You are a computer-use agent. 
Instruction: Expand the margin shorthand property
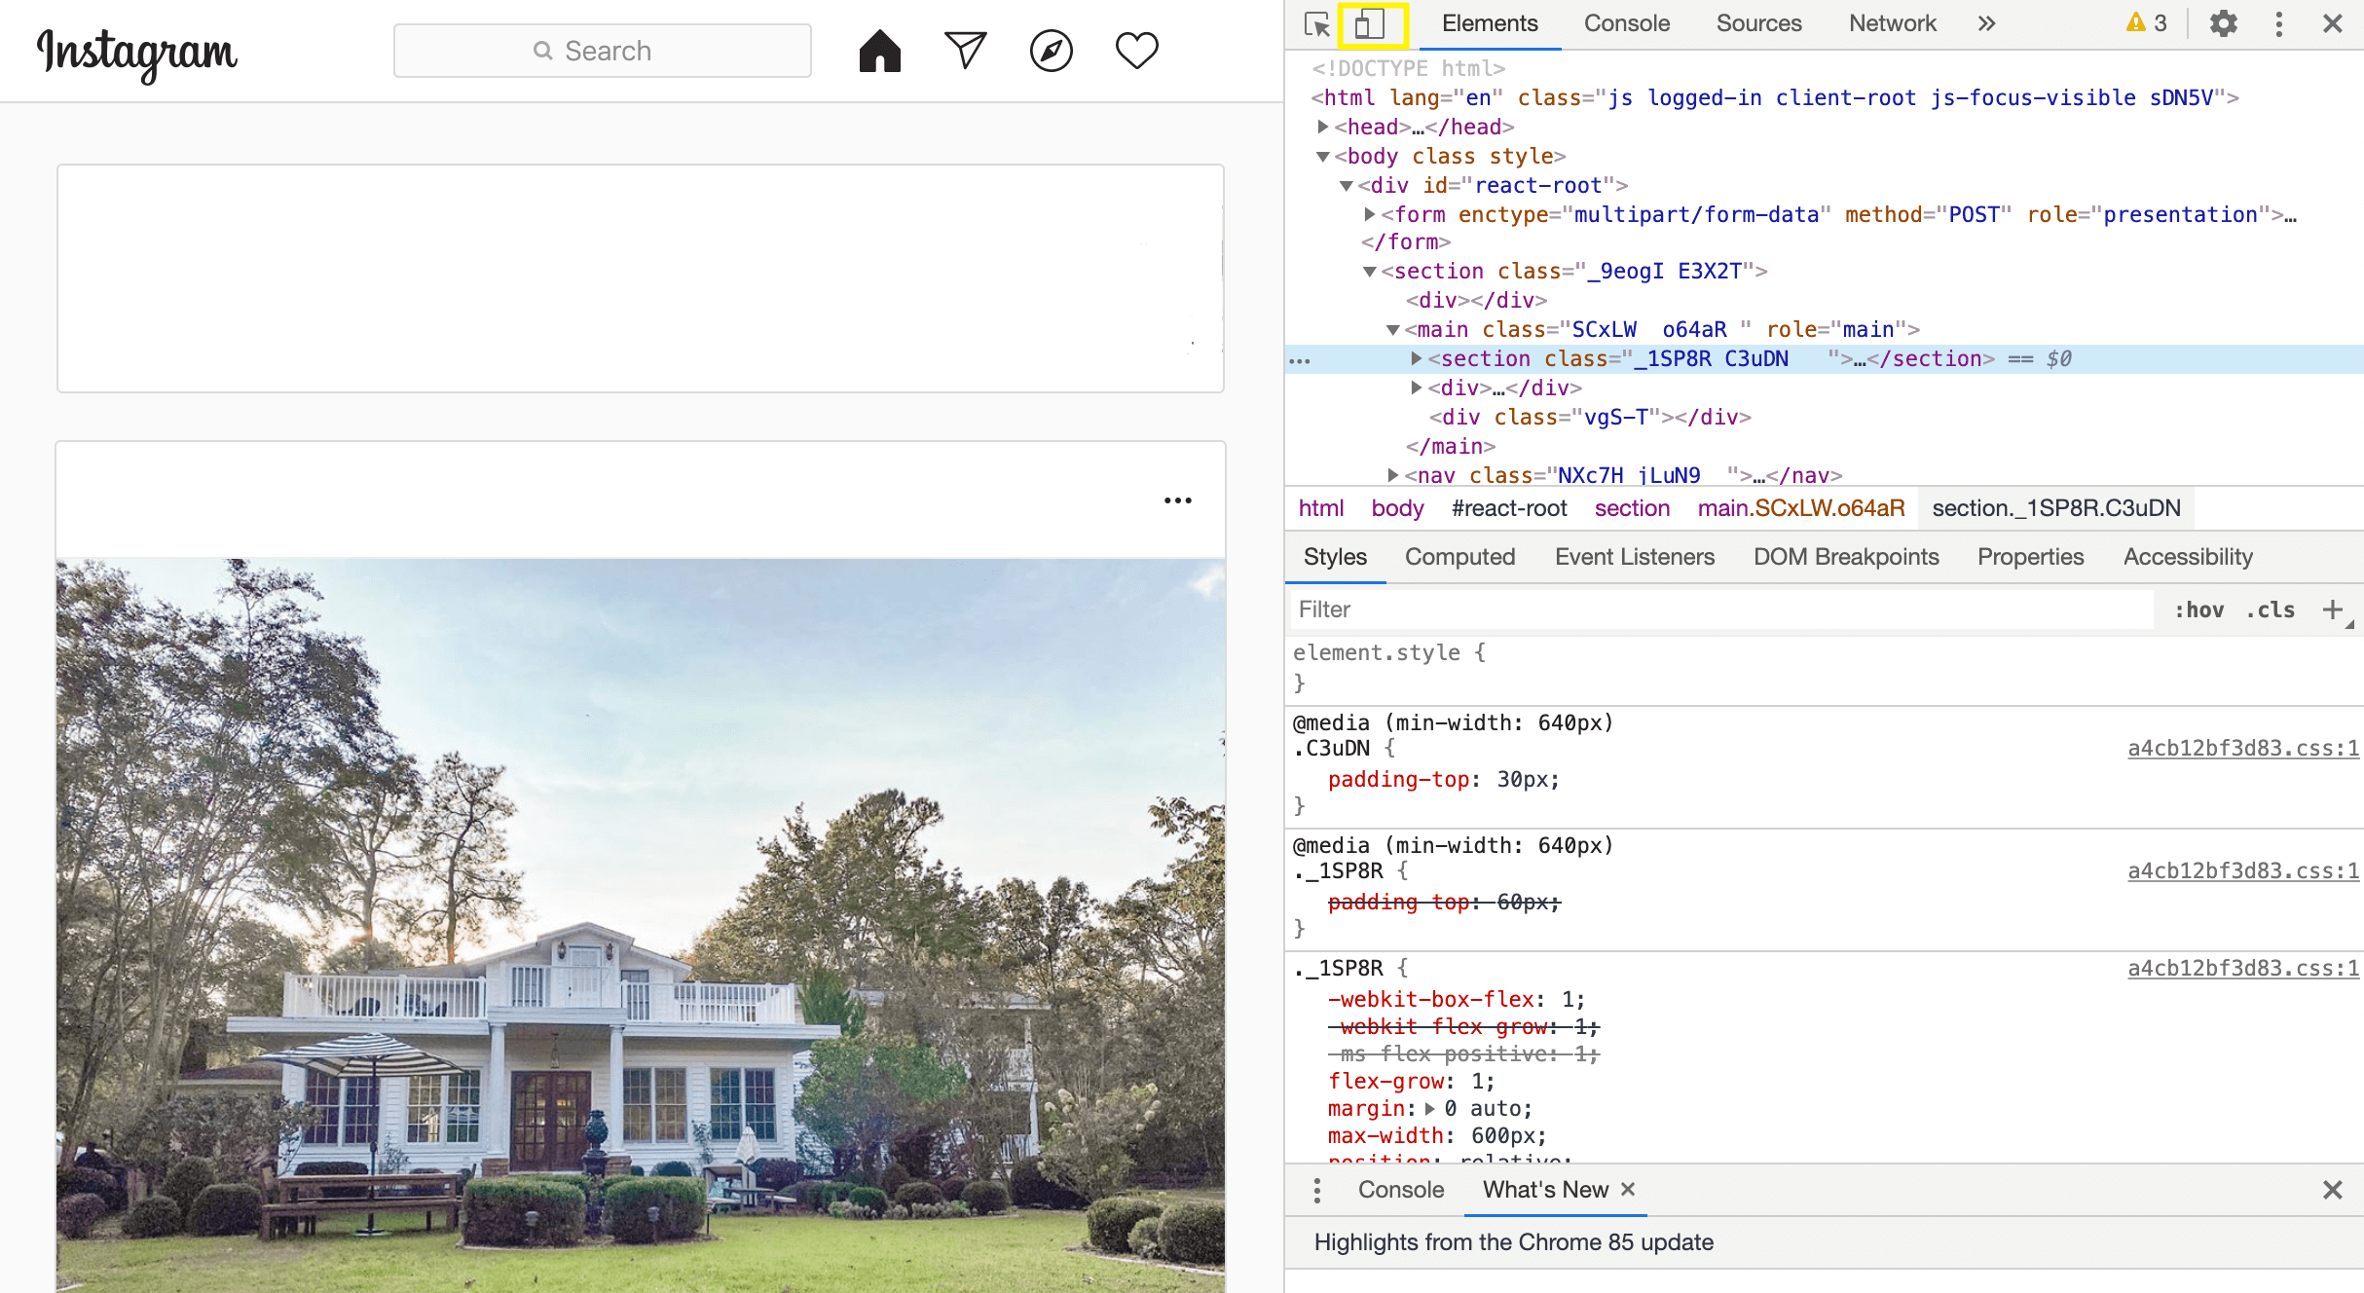tap(1428, 1108)
